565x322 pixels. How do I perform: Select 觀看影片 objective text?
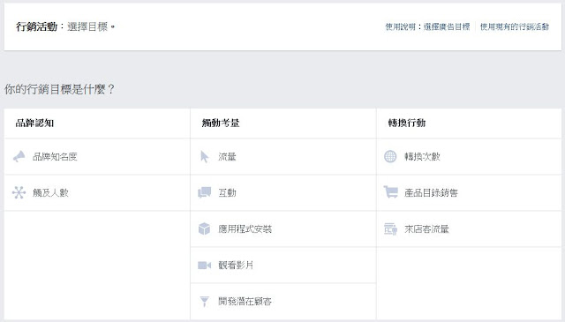(236, 266)
